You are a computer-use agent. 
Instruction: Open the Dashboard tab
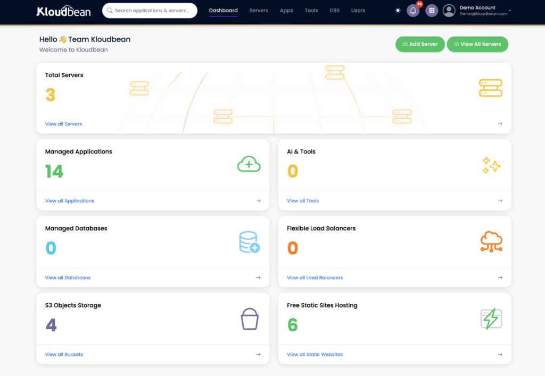coord(223,11)
